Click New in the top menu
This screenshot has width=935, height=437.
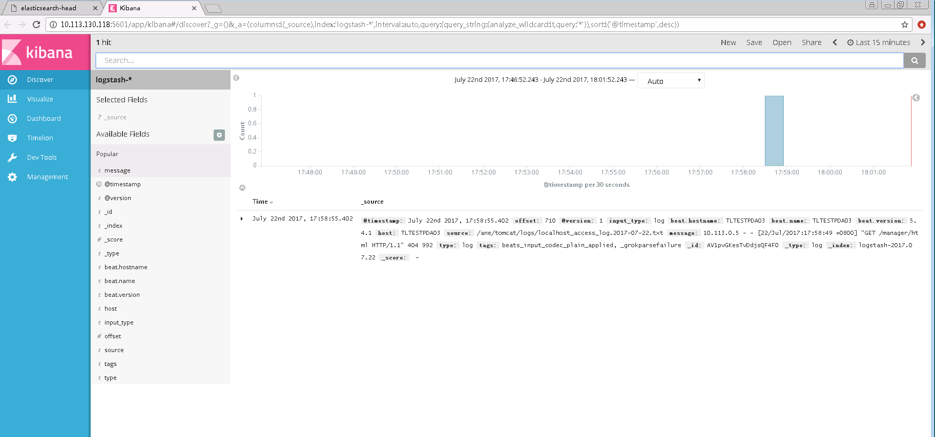click(728, 42)
